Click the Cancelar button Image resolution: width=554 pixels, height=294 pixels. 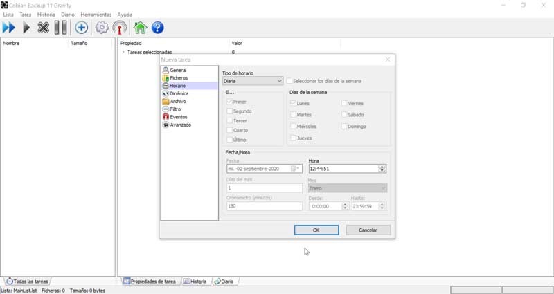[368, 230]
